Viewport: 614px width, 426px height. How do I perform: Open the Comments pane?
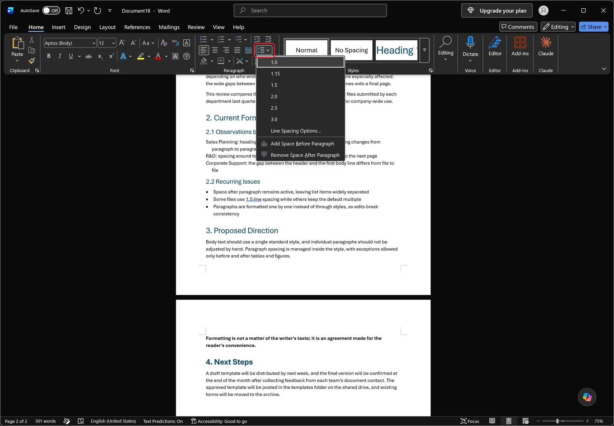[x=518, y=27]
